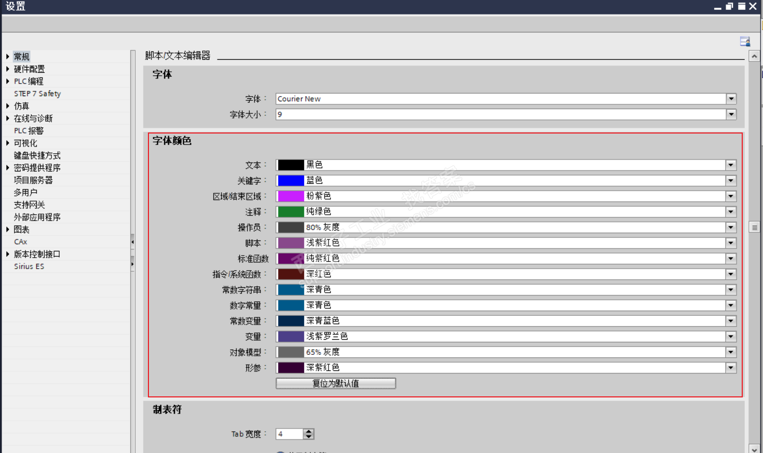Click the left-pointing splitter arrow beside the navigation tree
Viewport: 763px width, 453px height.
(x=132, y=242)
